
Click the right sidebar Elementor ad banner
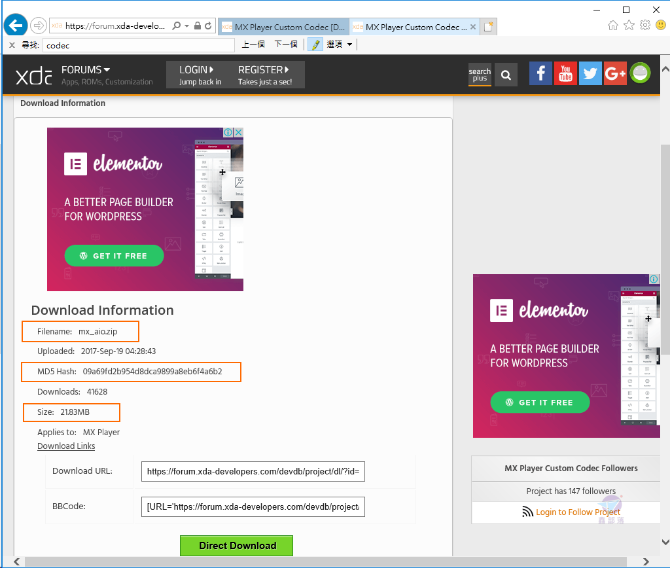pos(566,356)
